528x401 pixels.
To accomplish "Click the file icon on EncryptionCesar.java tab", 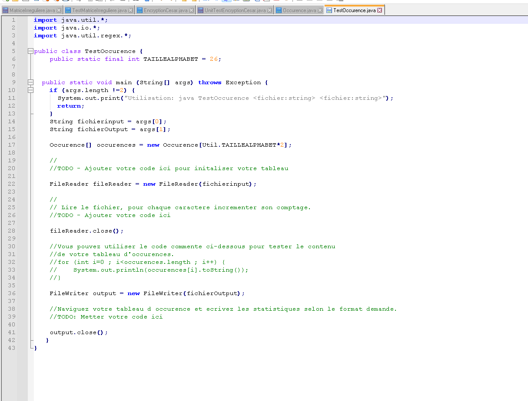I will (x=139, y=10).
